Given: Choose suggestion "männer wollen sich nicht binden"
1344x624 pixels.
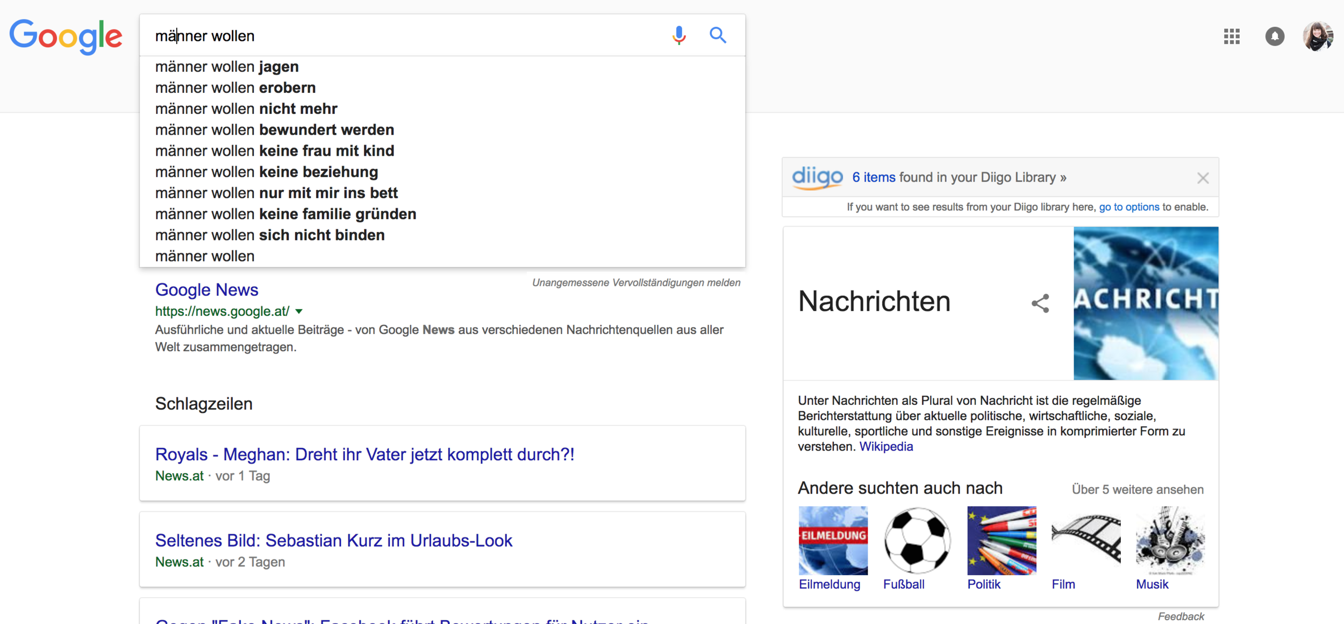Looking at the screenshot, I should (270, 235).
